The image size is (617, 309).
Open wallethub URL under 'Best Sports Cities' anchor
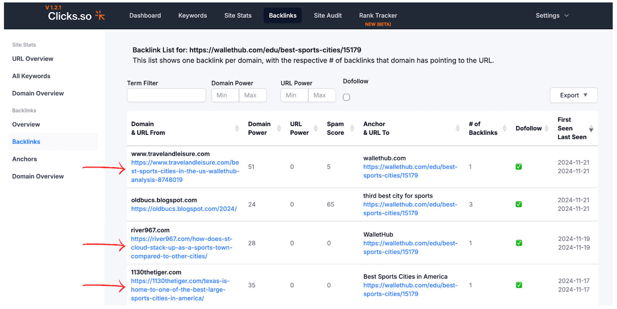coord(410,290)
